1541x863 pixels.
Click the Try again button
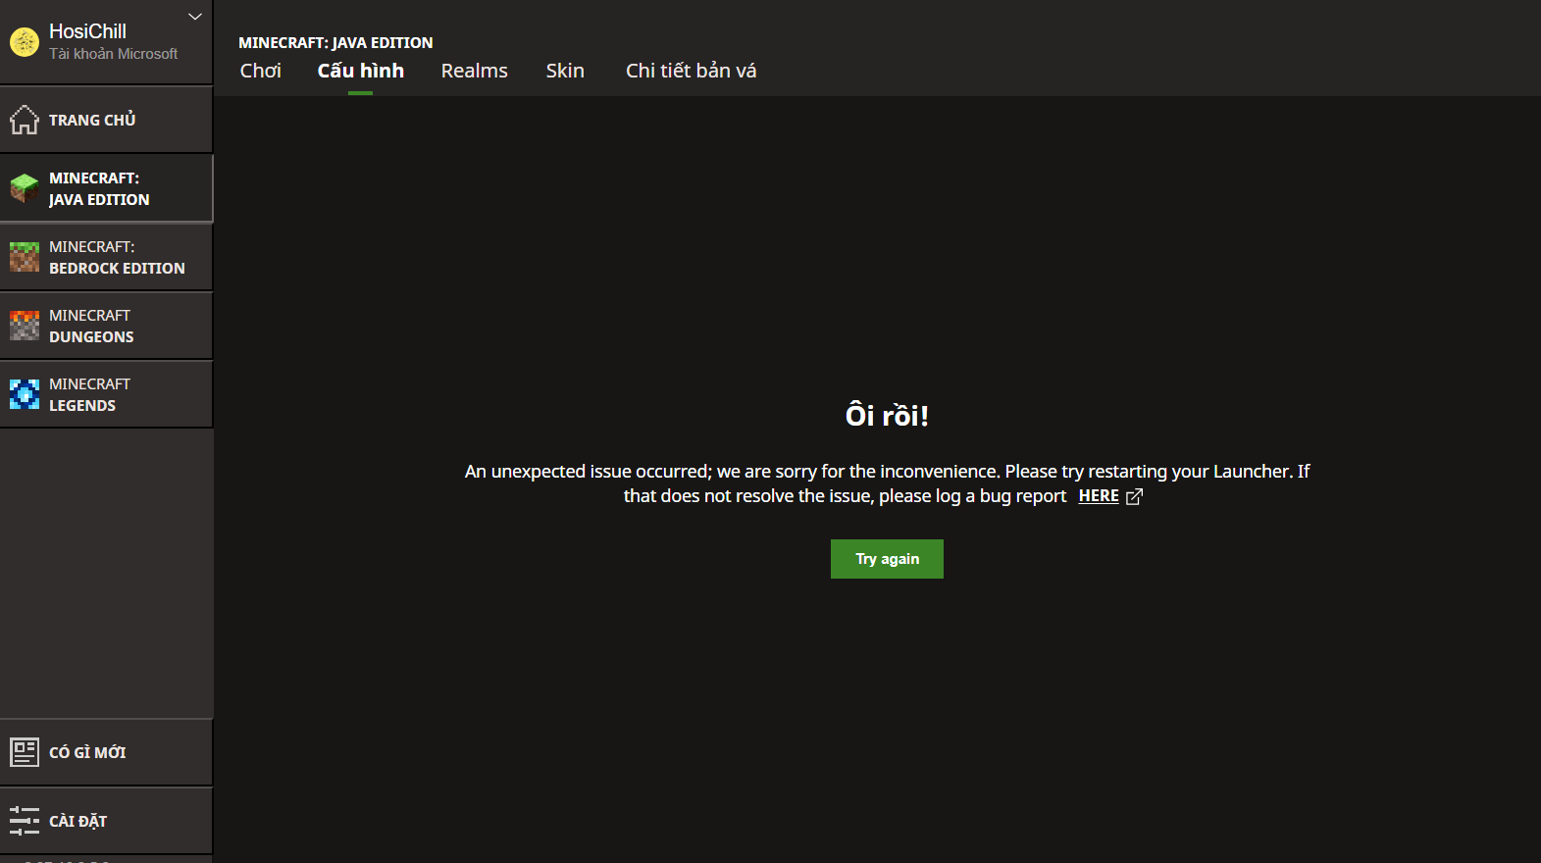point(887,559)
